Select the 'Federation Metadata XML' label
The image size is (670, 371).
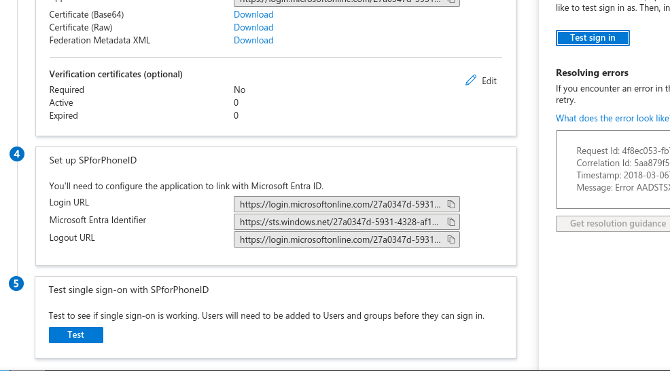pos(100,40)
